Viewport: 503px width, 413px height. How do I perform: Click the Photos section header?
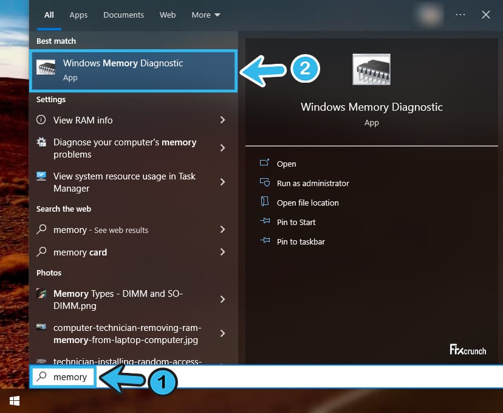pyautogui.click(x=49, y=273)
